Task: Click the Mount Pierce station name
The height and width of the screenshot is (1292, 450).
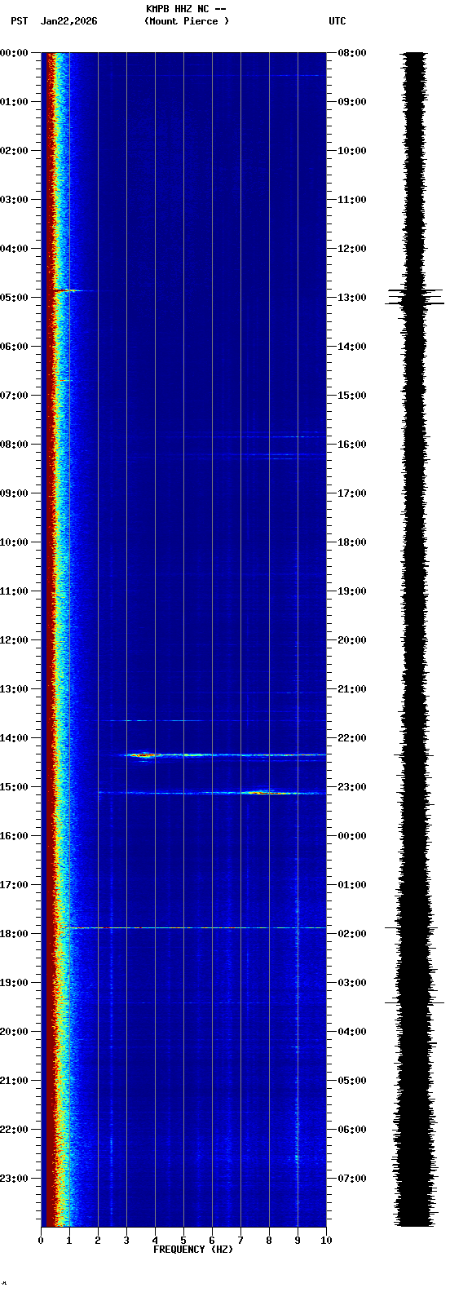Action: point(187,21)
